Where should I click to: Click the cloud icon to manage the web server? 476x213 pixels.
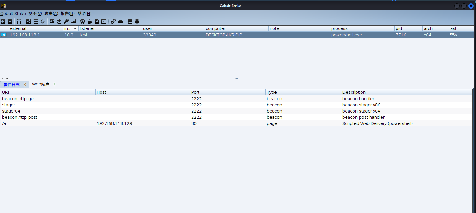click(120, 21)
